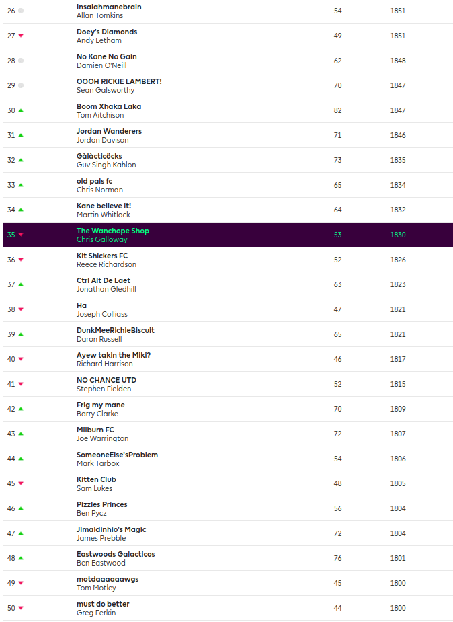453x622 pixels.
Task: Open the Insalahmanebrain team link
Action: tap(109, 7)
